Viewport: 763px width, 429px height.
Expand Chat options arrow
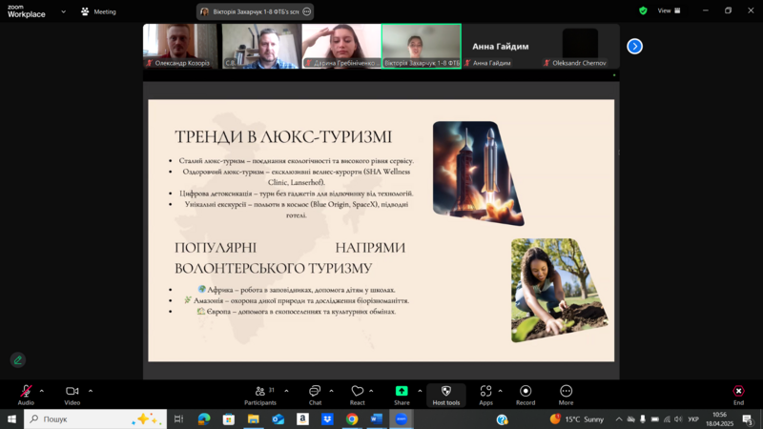coord(331,391)
